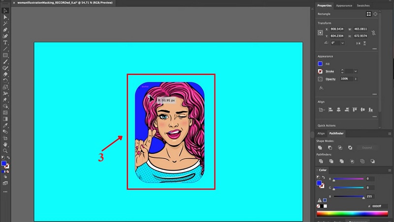Image resolution: width=394 pixels, height=222 pixels.
Task: Click Intersect shape mode icon
Action: (340, 148)
